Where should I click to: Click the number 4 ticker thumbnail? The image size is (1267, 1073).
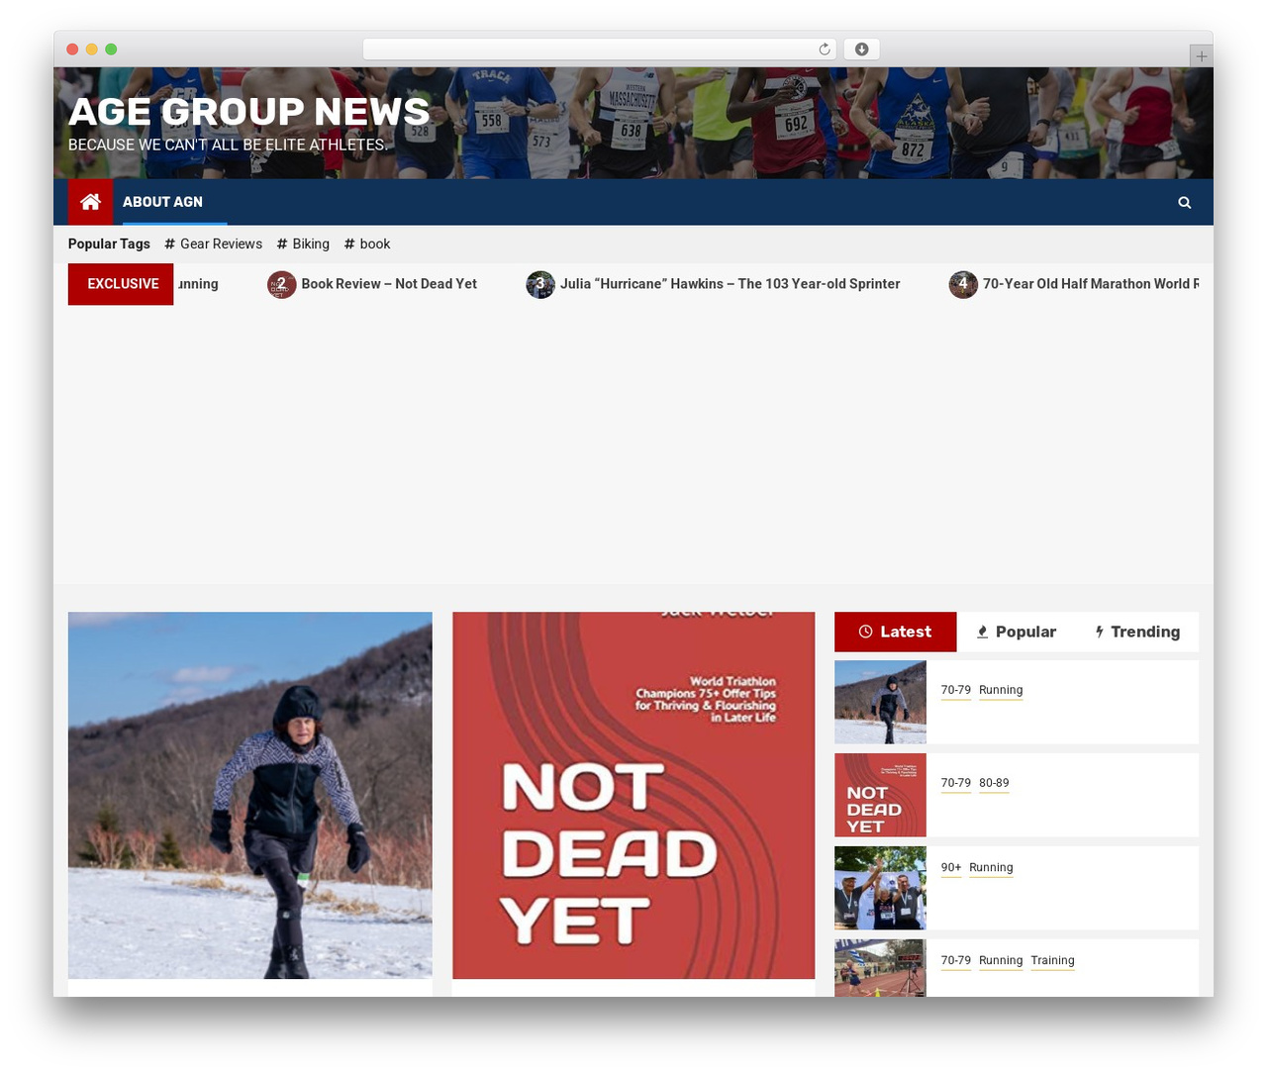click(x=963, y=285)
